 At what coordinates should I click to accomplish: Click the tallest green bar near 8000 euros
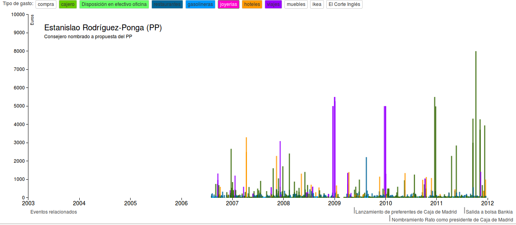pos(476,118)
